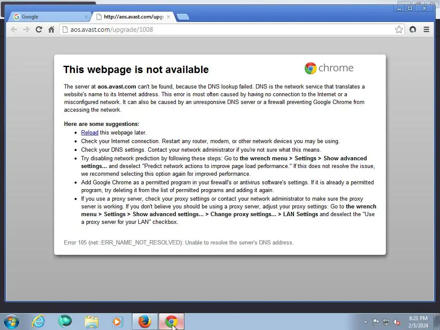The width and height of the screenshot is (440, 330).
Task: Close the Google tab
Action: (86, 17)
